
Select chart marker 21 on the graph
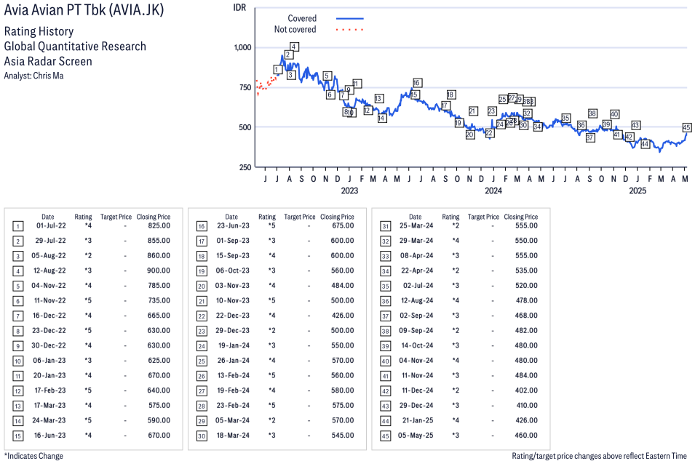tap(472, 111)
